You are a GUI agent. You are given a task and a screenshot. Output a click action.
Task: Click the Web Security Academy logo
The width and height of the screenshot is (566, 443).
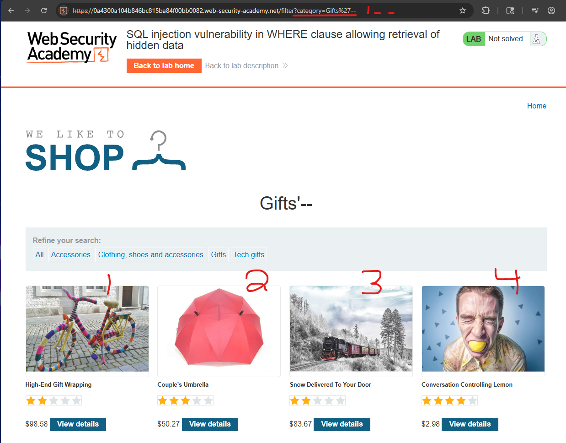pyautogui.click(x=71, y=47)
